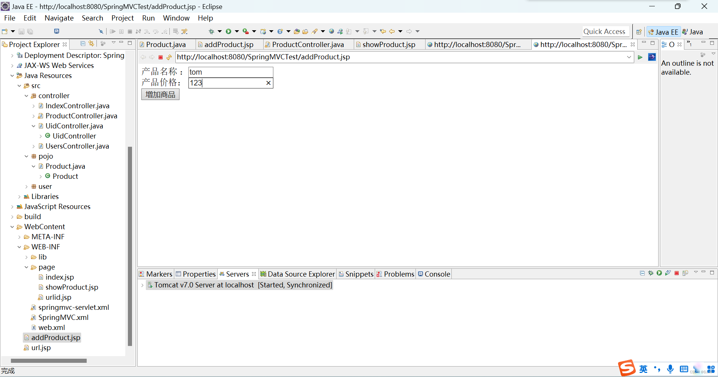
Task: Collapse the WEB-INF folder node
Action: [19, 247]
